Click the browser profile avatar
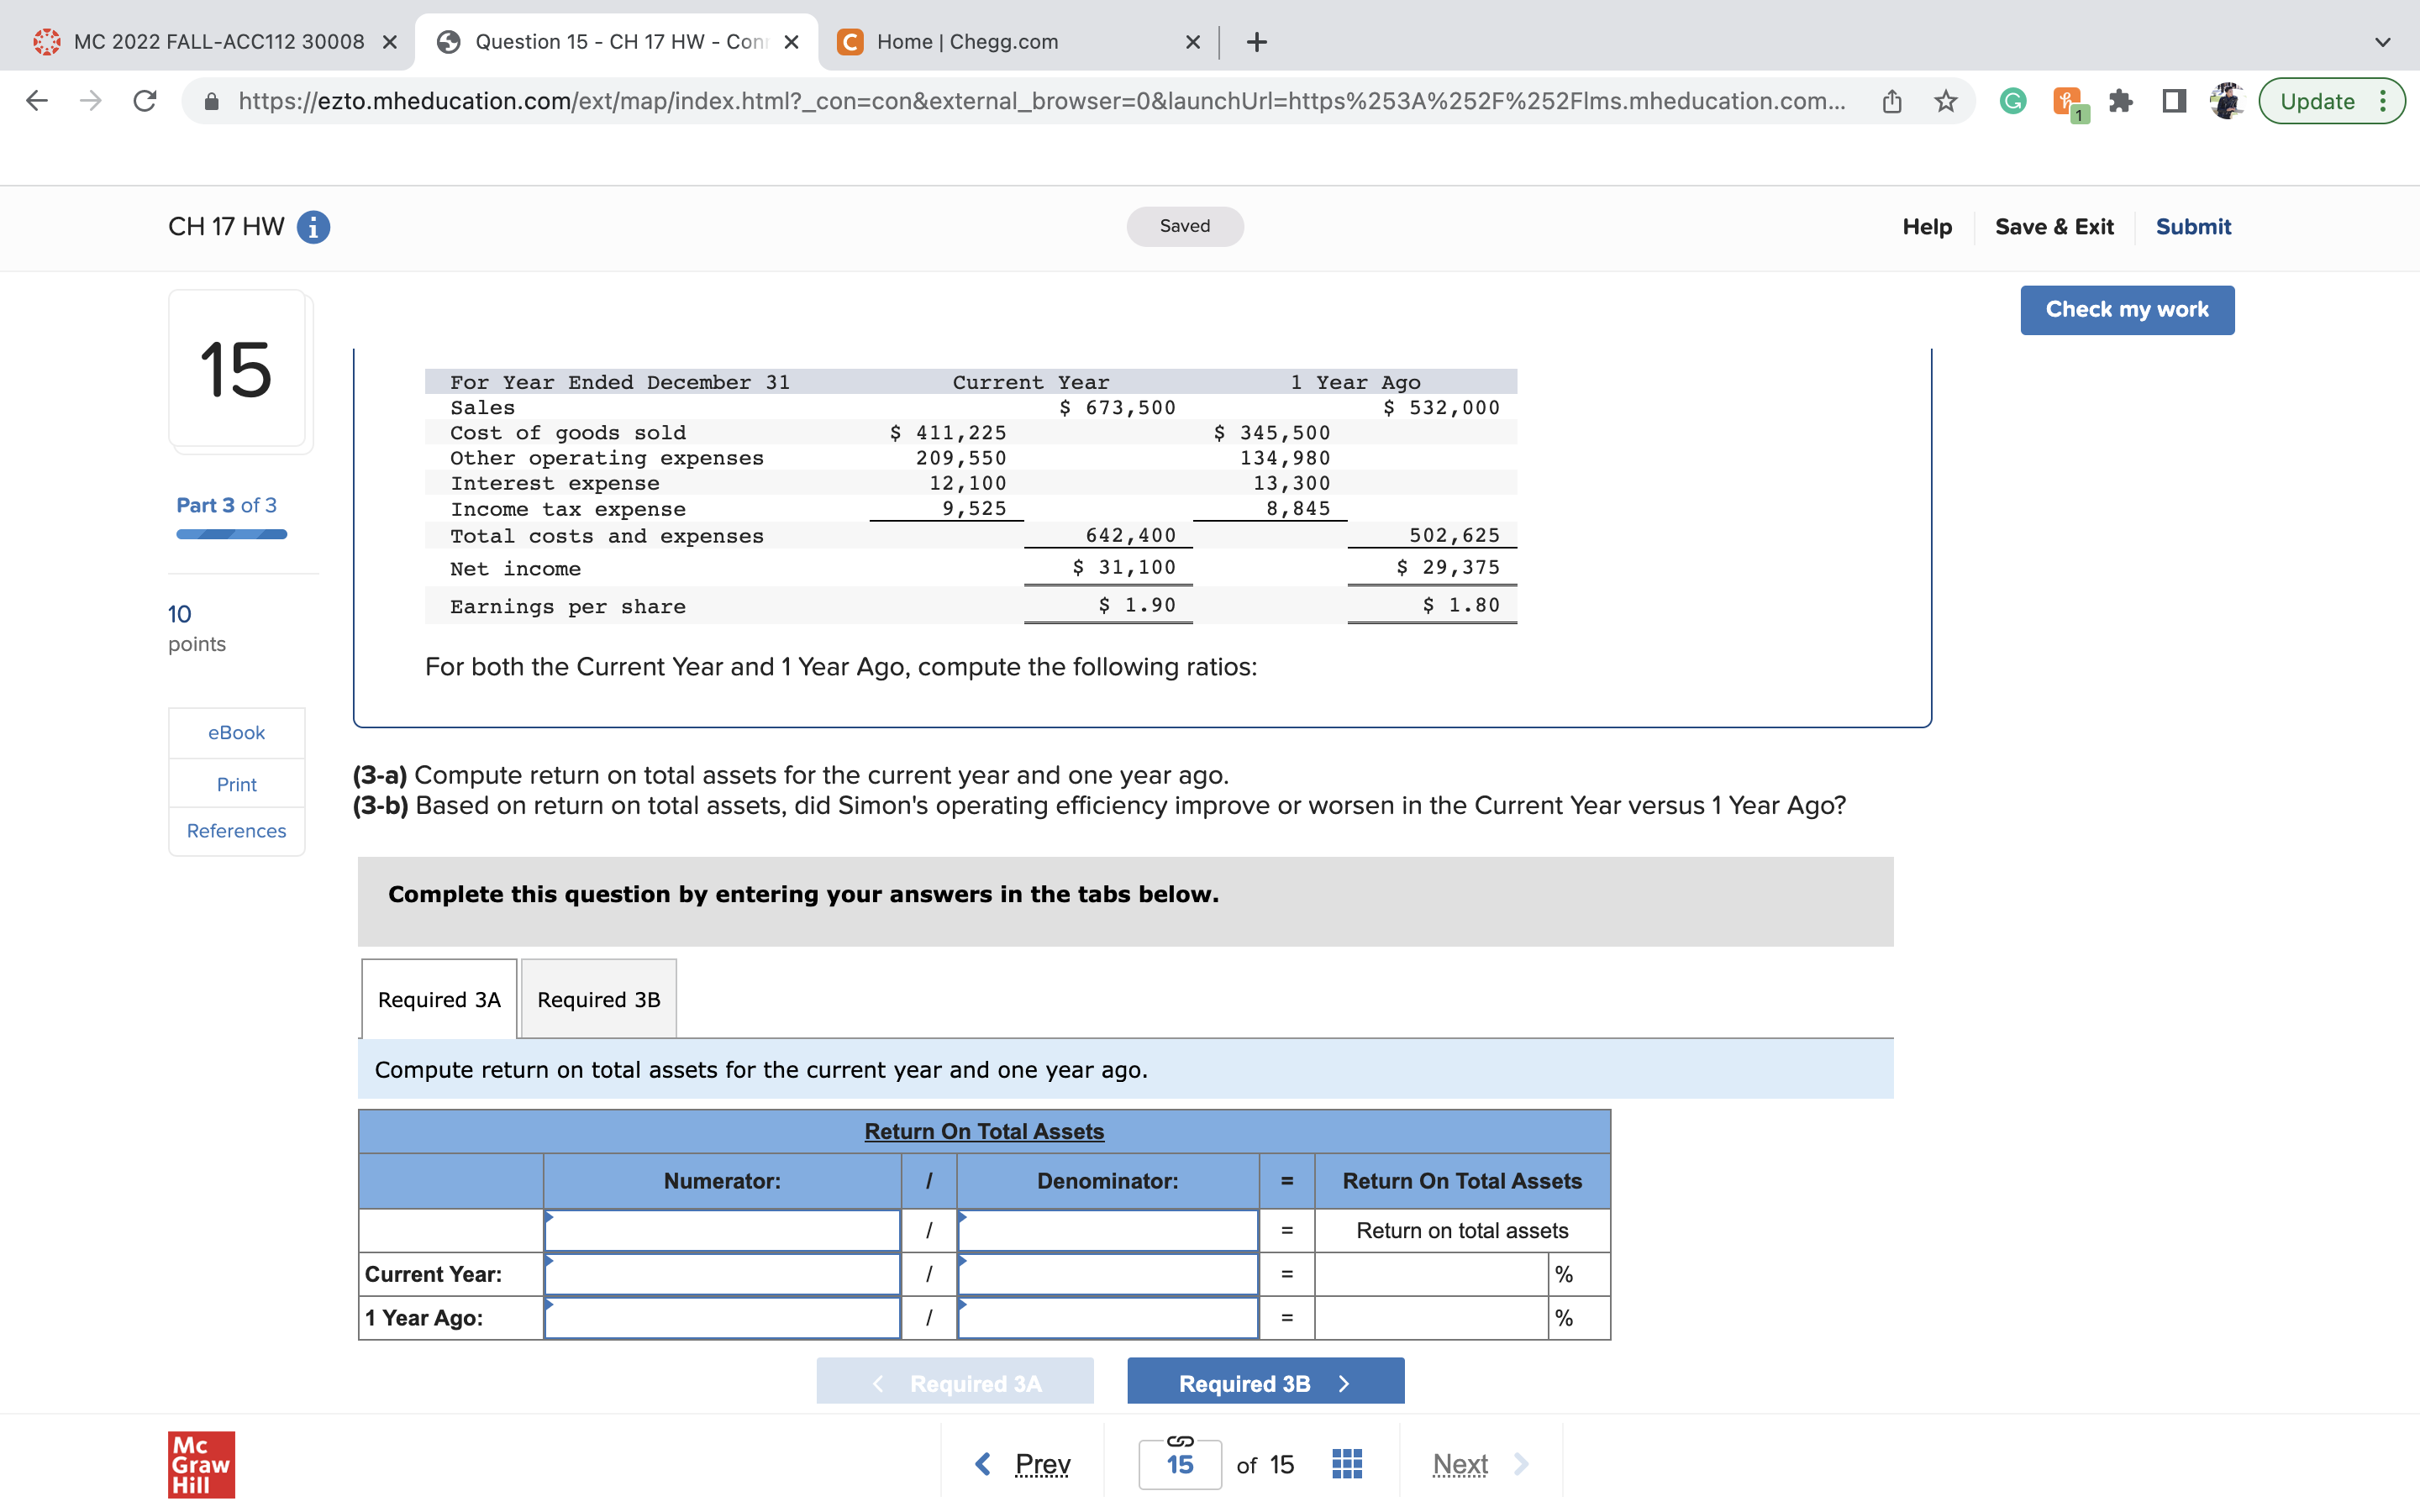Screen dimensions: 2420x1512 coord(2225,100)
